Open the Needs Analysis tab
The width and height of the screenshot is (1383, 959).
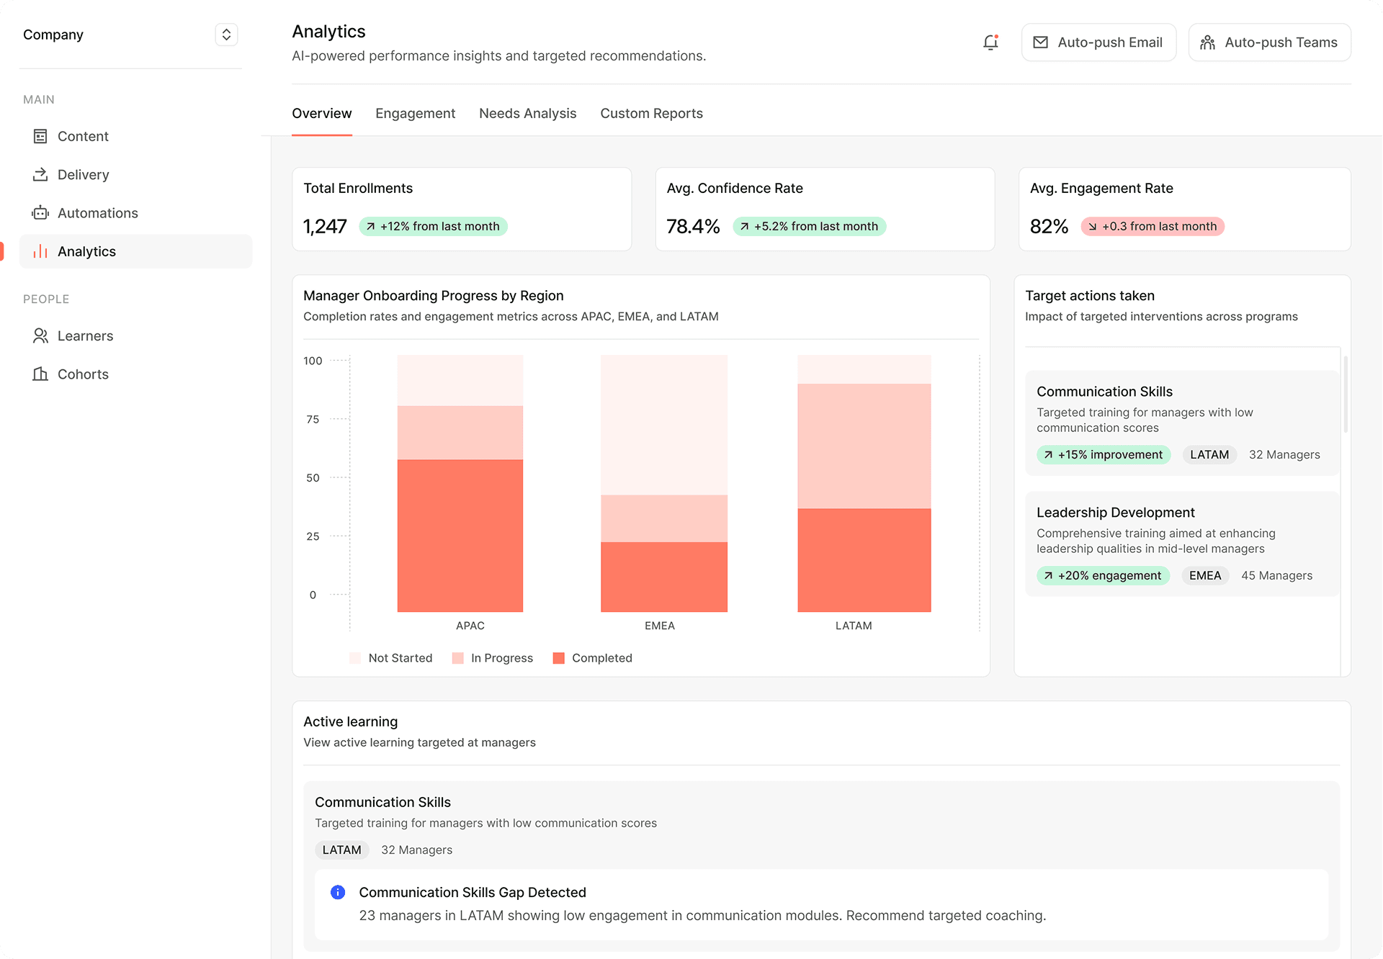tap(527, 113)
